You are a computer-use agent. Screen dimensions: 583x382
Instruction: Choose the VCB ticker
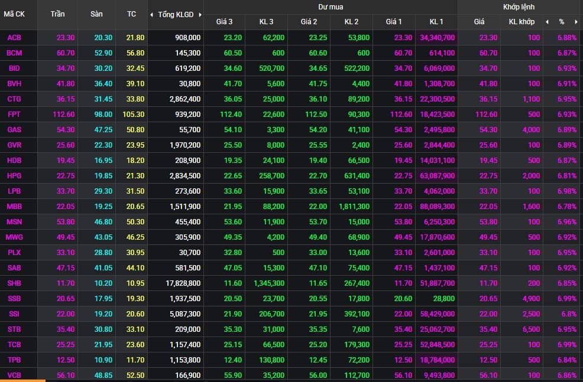pyautogui.click(x=14, y=376)
